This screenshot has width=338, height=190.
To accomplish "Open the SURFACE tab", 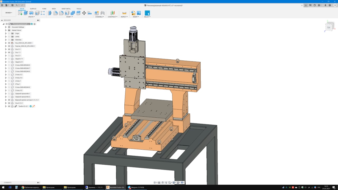I will 33,9.
